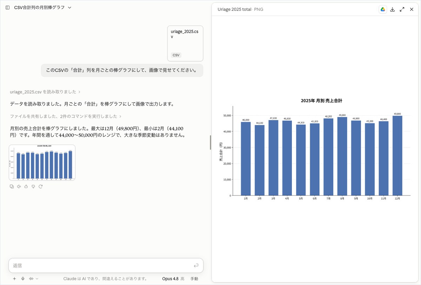Viewport: 421px width, 285px height.
Task: Save the image to Google Drive
Action: coord(383,9)
